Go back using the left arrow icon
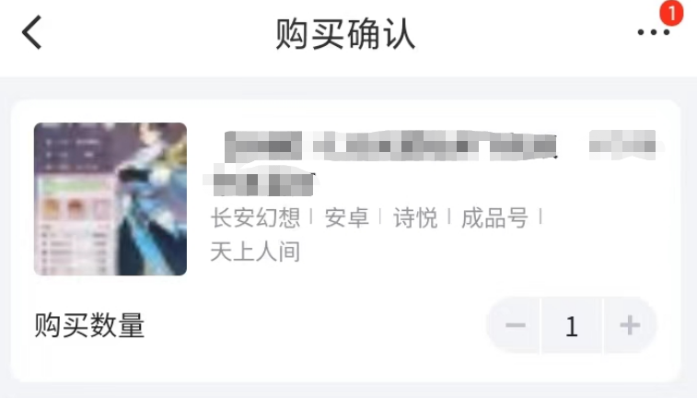Screen dimensions: 697x398 pyautogui.click(x=31, y=32)
